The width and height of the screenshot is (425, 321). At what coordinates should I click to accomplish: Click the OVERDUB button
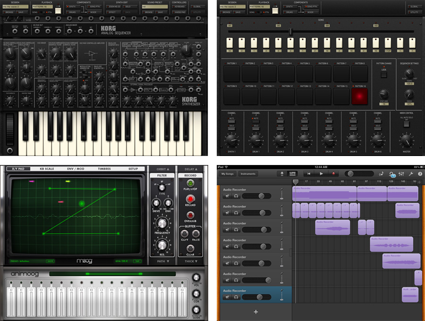click(x=190, y=215)
